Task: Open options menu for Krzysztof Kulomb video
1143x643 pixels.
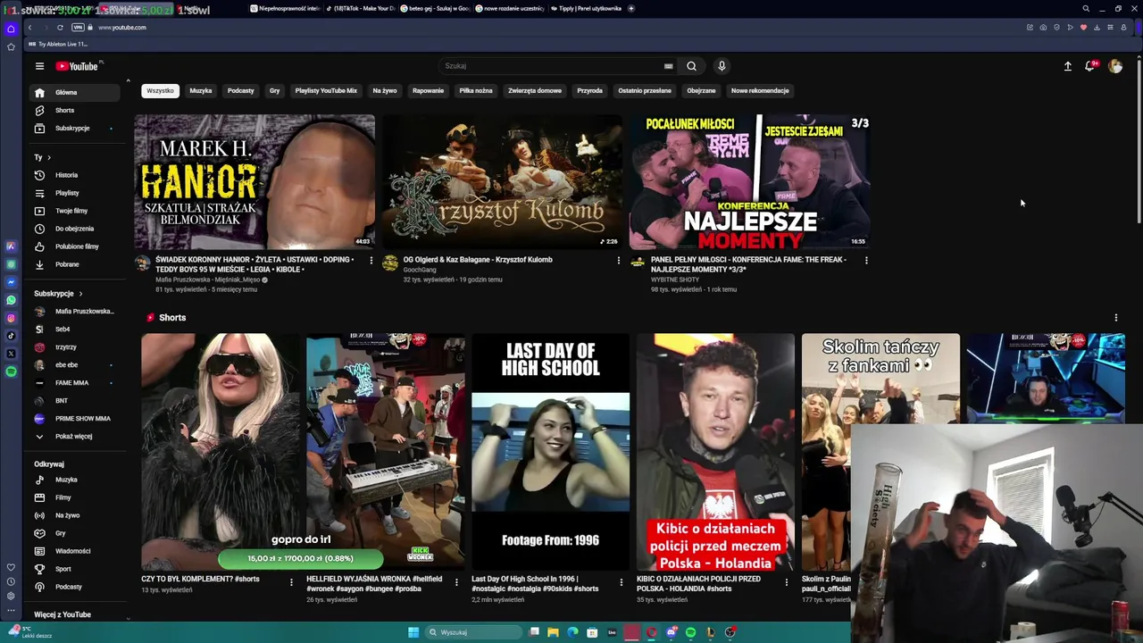Action: pos(618,260)
